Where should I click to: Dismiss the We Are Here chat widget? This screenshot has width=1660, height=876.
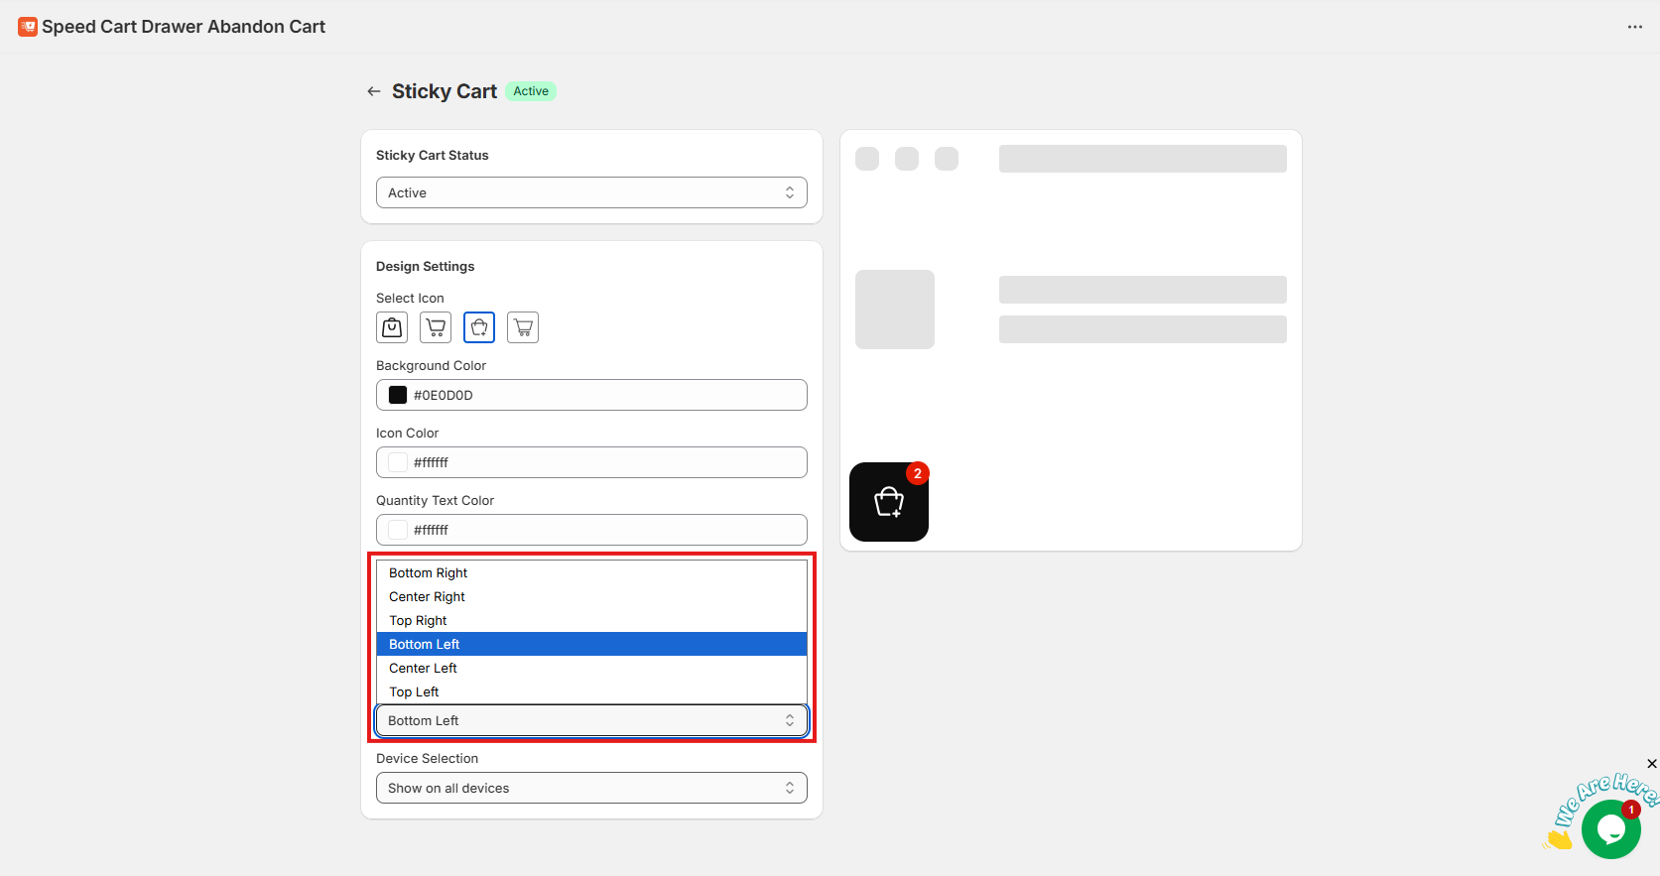point(1651,763)
